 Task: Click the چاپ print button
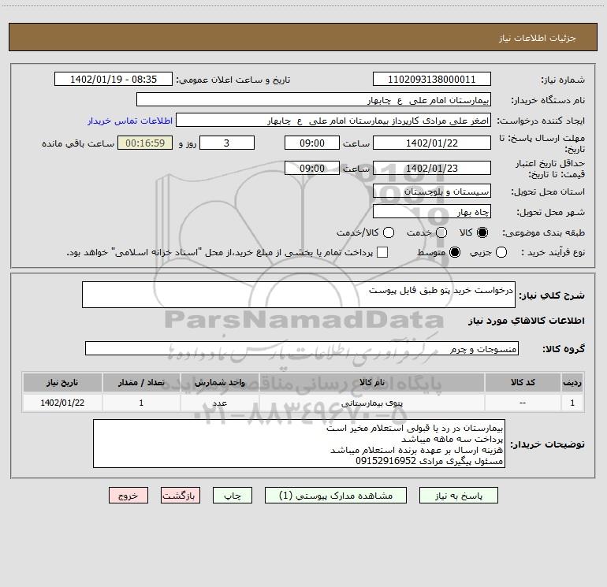pyautogui.click(x=233, y=496)
